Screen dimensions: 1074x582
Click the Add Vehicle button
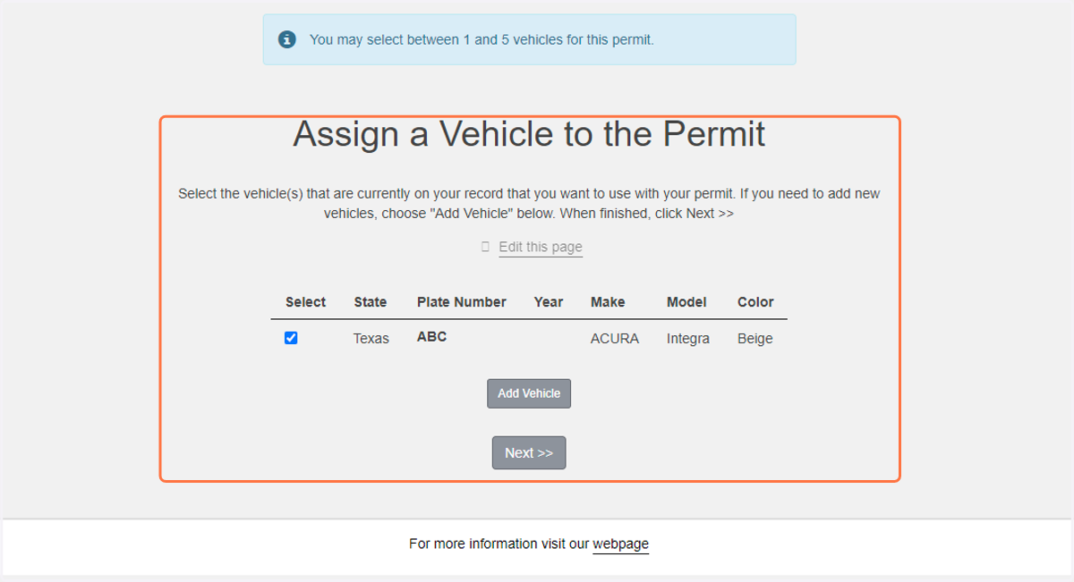pyautogui.click(x=529, y=393)
